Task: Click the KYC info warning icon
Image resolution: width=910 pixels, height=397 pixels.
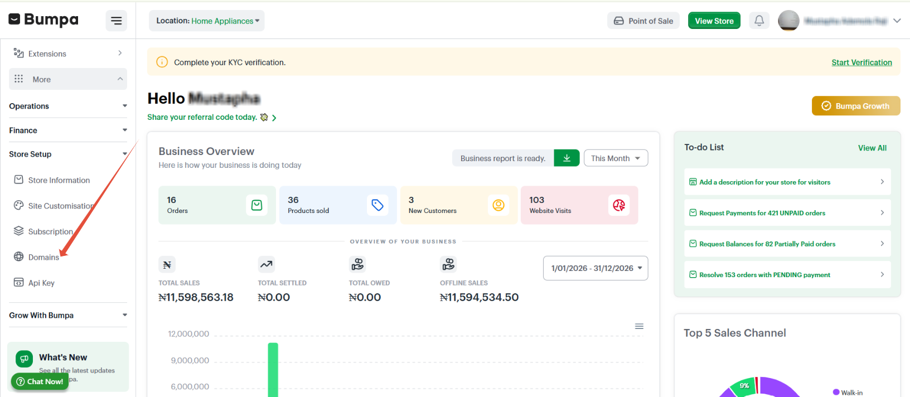Action: (x=162, y=62)
